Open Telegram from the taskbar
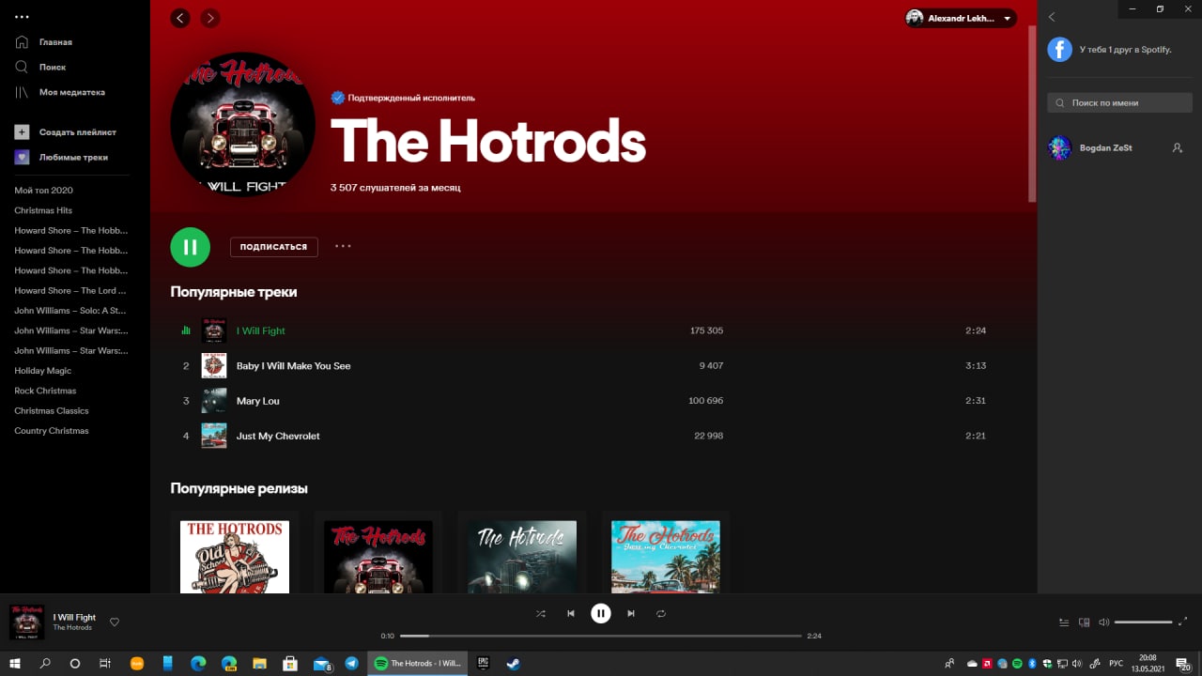Viewport: 1202px width, 676px height. [x=351, y=663]
